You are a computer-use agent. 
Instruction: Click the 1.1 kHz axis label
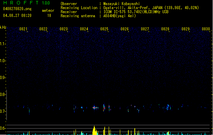tap(3, 44)
